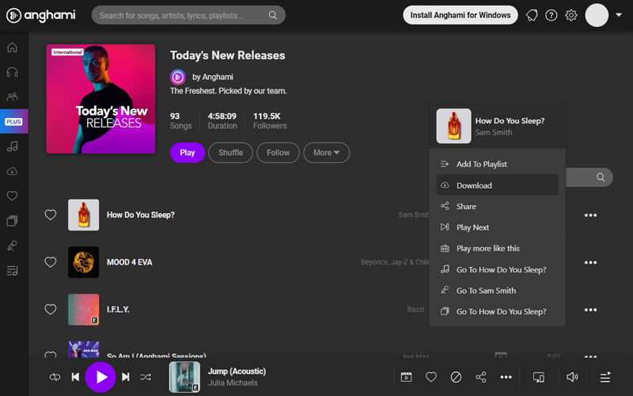Image resolution: width=633 pixels, height=396 pixels.
Task: Open Likes heart icon in sidebar
Action: click(x=12, y=196)
